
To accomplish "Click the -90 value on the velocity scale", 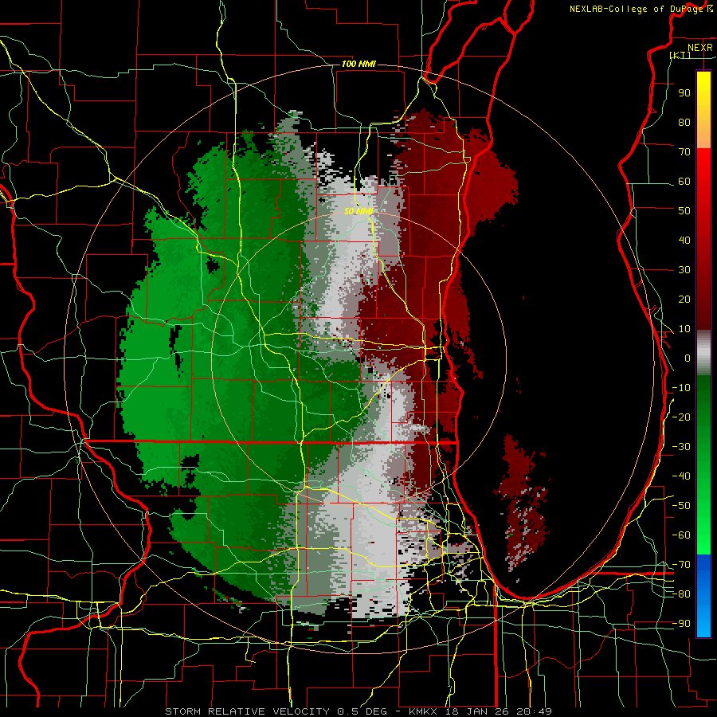I will pos(681,624).
